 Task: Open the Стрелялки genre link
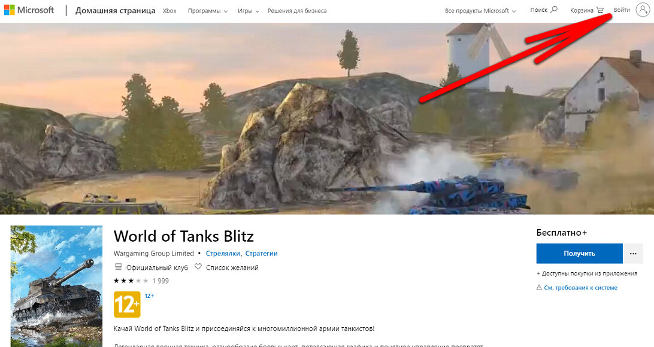[x=223, y=253]
